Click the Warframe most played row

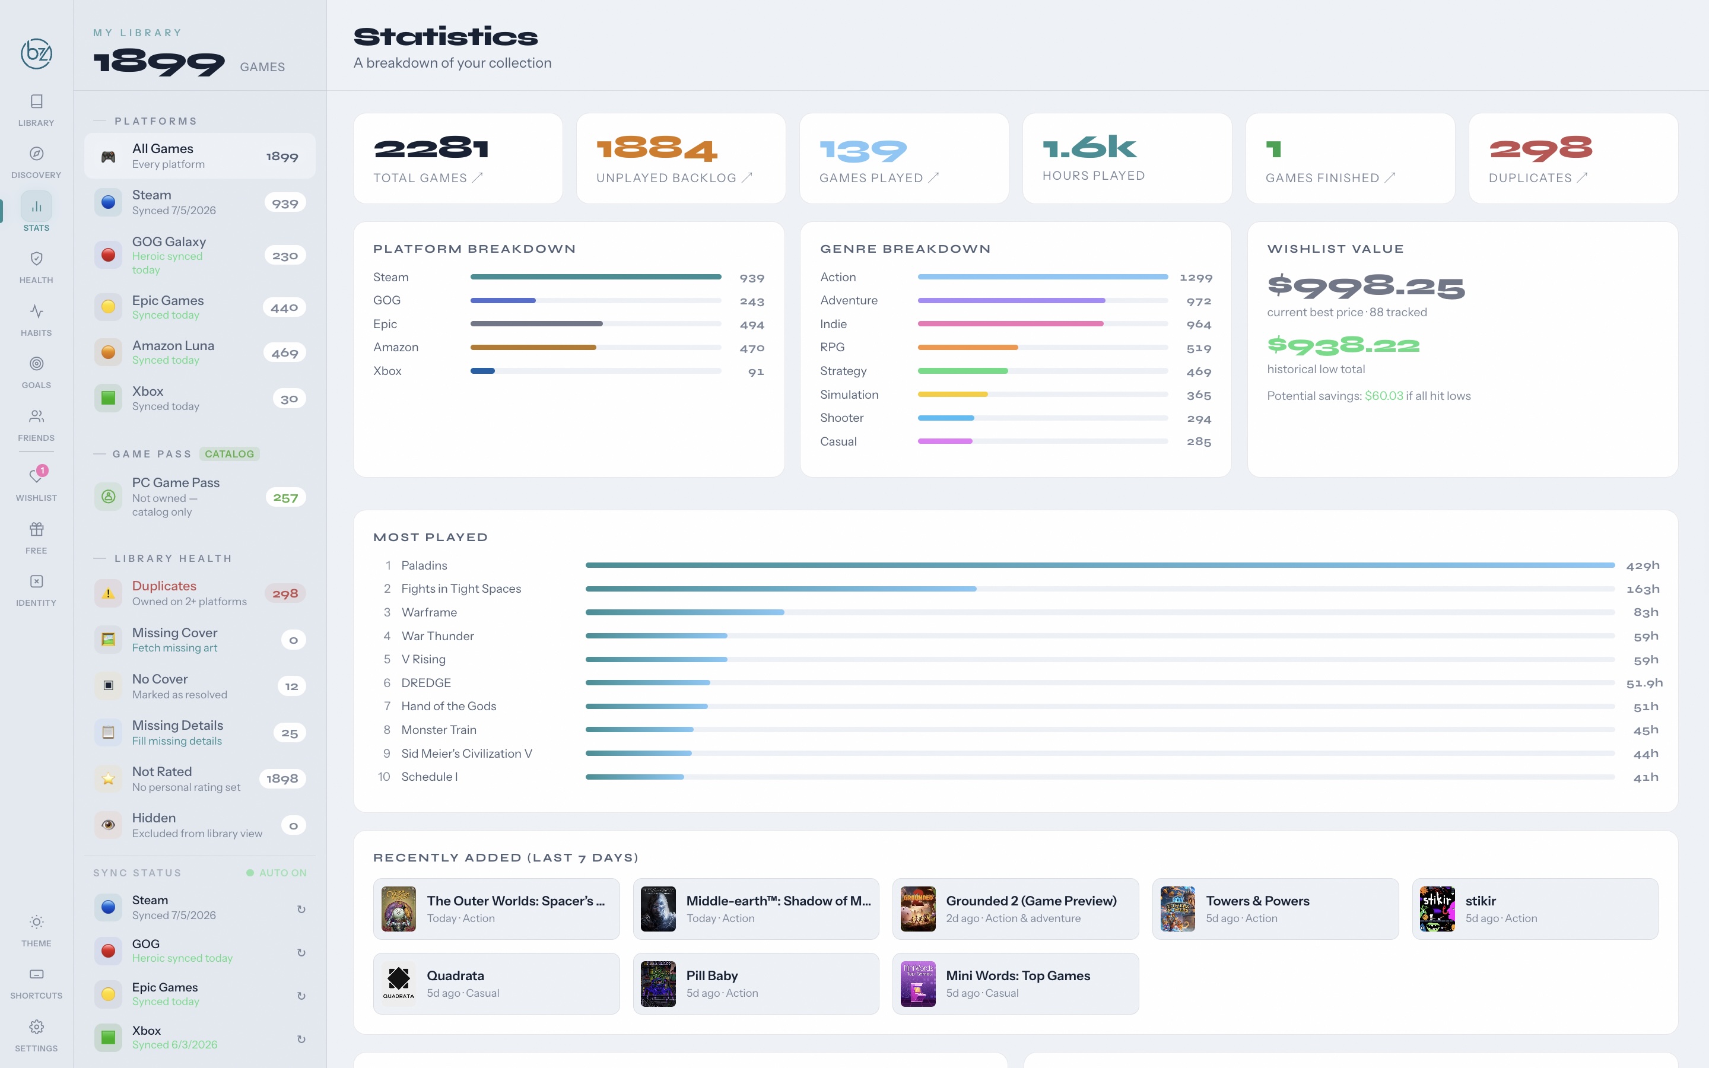(x=1015, y=612)
